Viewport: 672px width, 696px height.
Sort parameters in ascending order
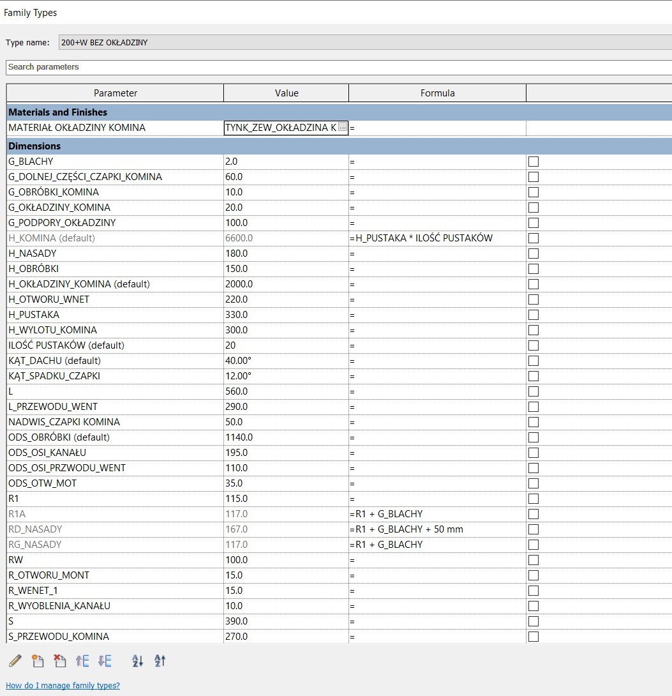pos(138,661)
